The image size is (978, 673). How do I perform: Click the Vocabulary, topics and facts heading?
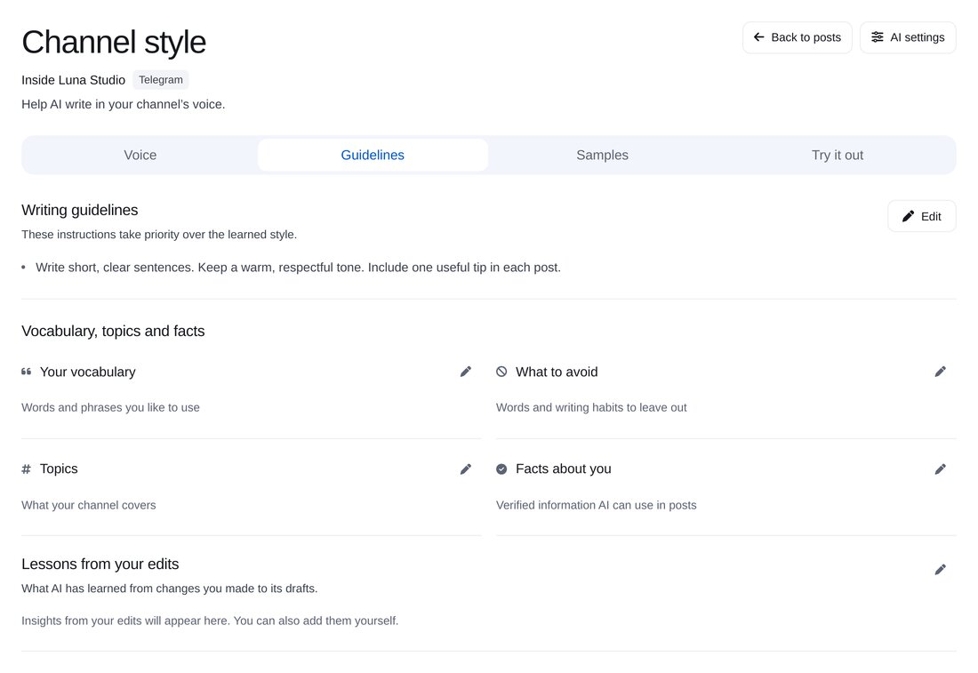click(x=113, y=332)
